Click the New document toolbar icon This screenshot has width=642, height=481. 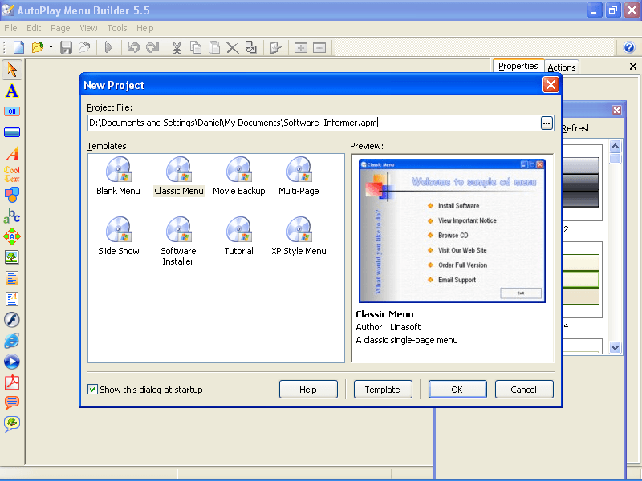tap(18, 47)
